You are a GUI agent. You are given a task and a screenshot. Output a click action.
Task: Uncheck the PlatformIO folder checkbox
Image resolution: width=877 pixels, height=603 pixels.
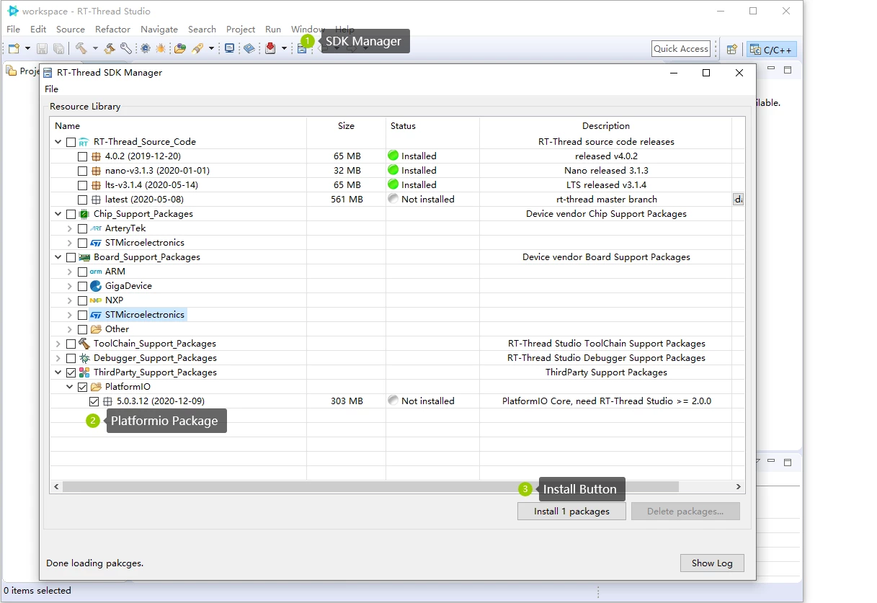82,387
